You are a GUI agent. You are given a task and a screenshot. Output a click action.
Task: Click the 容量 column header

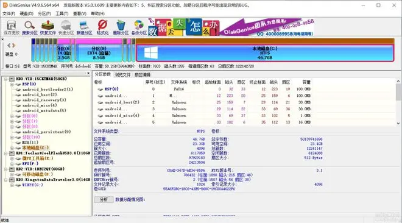click(x=306, y=82)
